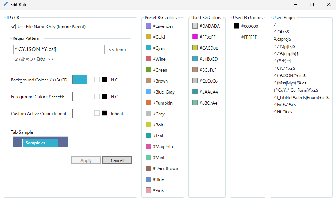The width and height of the screenshot is (336, 201).
Task: Pick white quick swatch for Custom Active Color
Action: [97, 113]
